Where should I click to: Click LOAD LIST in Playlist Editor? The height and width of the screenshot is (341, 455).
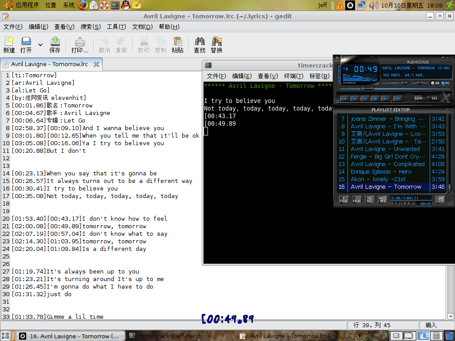[440, 199]
